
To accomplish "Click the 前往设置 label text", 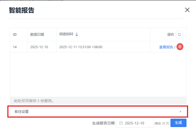I will (x=22, y=112).
